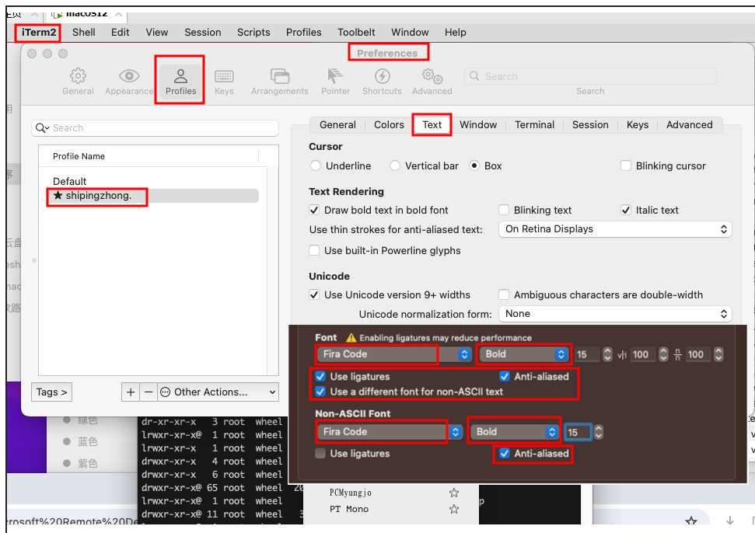The height and width of the screenshot is (533, 755).
Task: Switch to the profile Keys tab
Action: 638,125
